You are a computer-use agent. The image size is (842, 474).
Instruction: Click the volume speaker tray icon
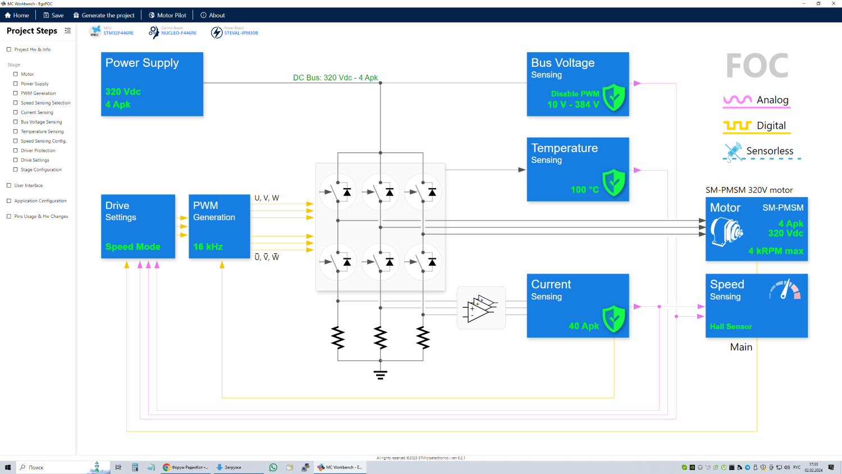point(786,467)
